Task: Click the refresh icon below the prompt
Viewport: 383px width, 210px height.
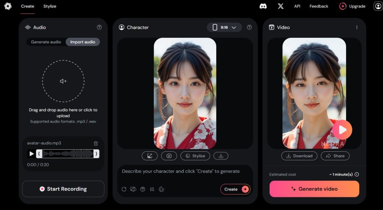Action: pyautogui.click(x=124, y=189)
